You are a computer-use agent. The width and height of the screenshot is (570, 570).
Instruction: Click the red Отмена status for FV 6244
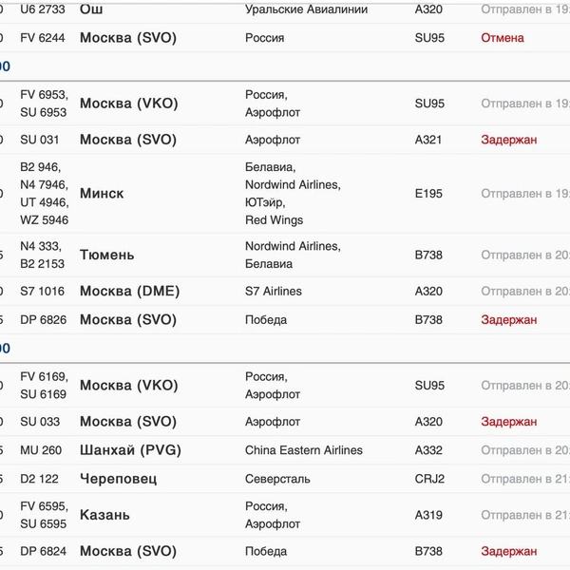click(503, 38)
